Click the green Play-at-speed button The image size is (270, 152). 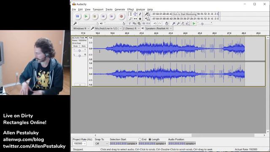pos(194,24)
